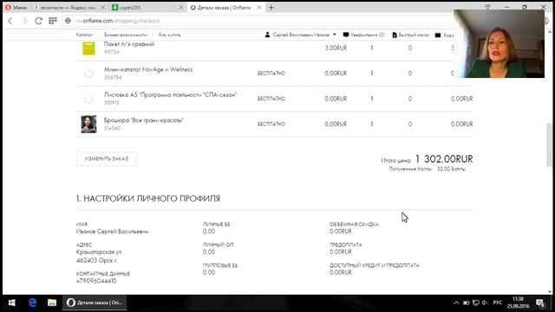Open the taskbar clock and date
This screenshot has height=312, width=555.
coord(518,302)
